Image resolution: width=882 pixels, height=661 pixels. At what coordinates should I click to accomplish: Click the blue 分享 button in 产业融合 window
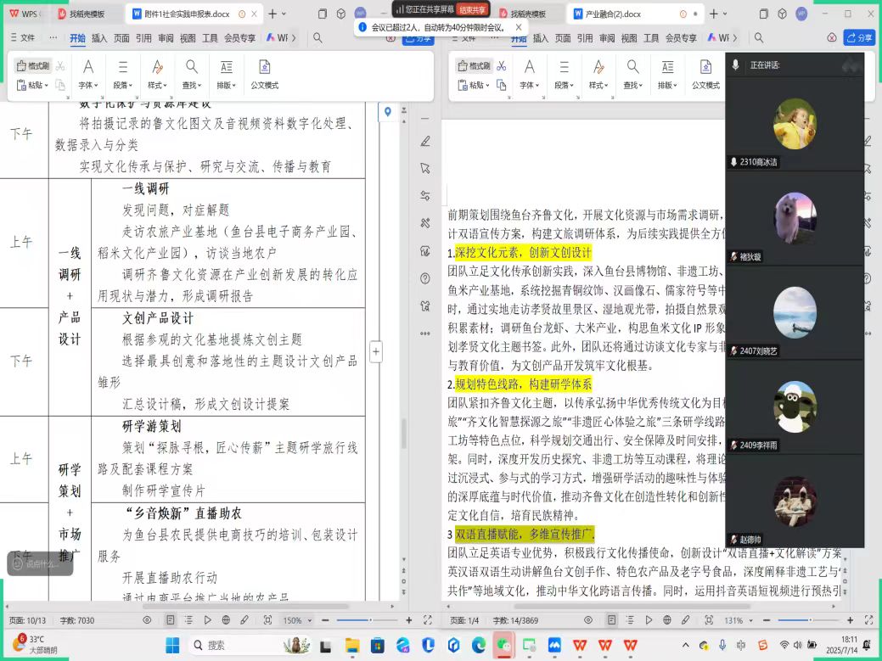pos(859,38)
